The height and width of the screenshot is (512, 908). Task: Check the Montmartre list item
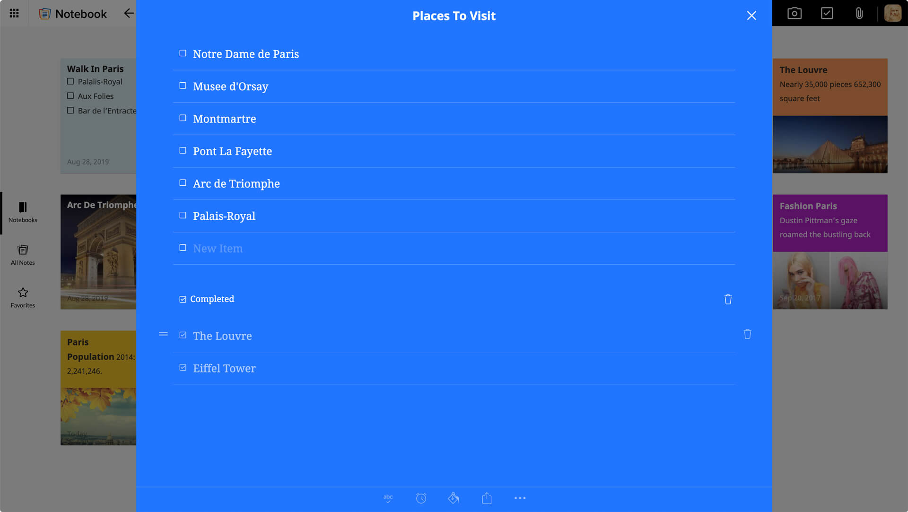(x=182, y=118)
